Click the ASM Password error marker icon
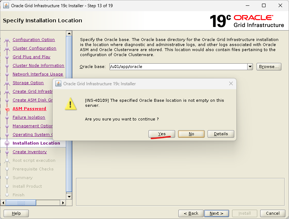 (7, 109)
